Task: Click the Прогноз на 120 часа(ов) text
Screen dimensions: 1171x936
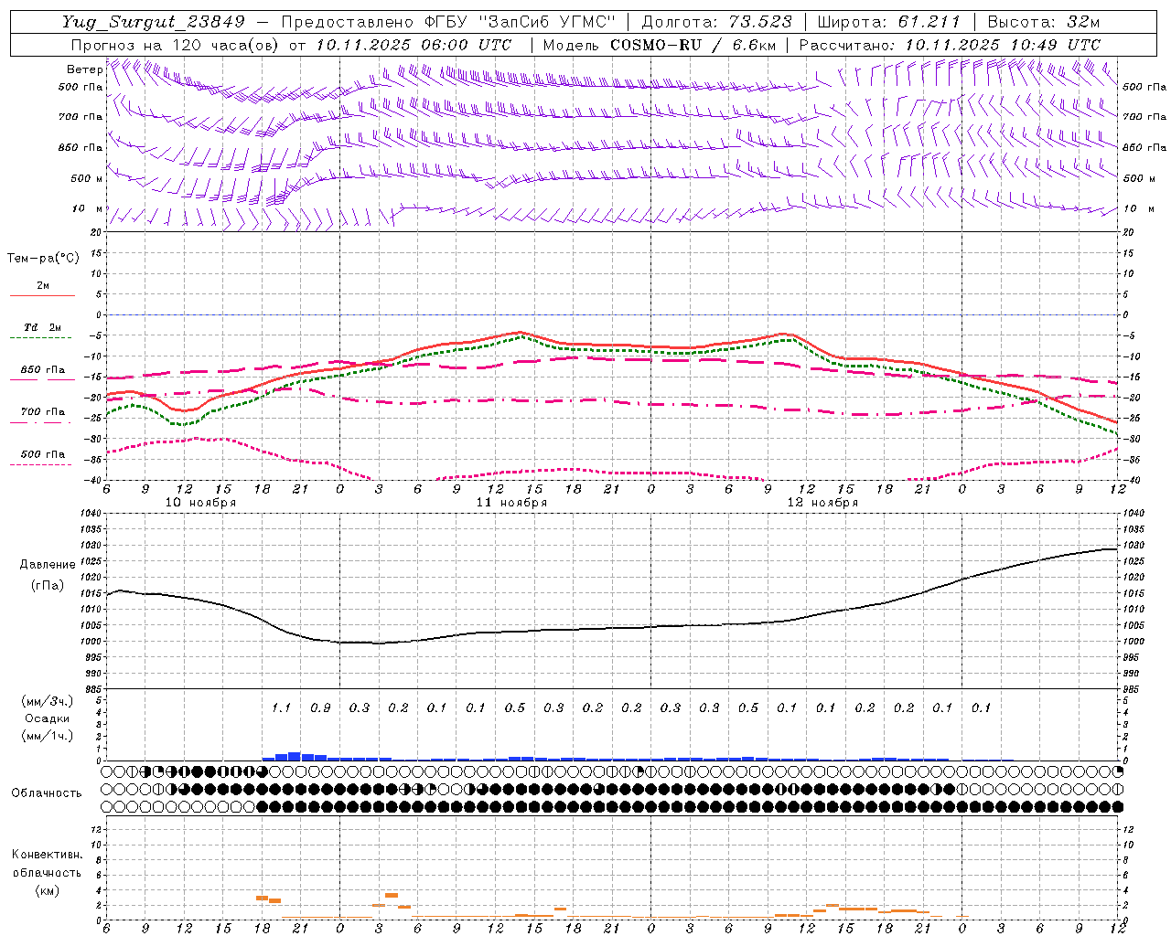Action: click(x=176, y=45)
